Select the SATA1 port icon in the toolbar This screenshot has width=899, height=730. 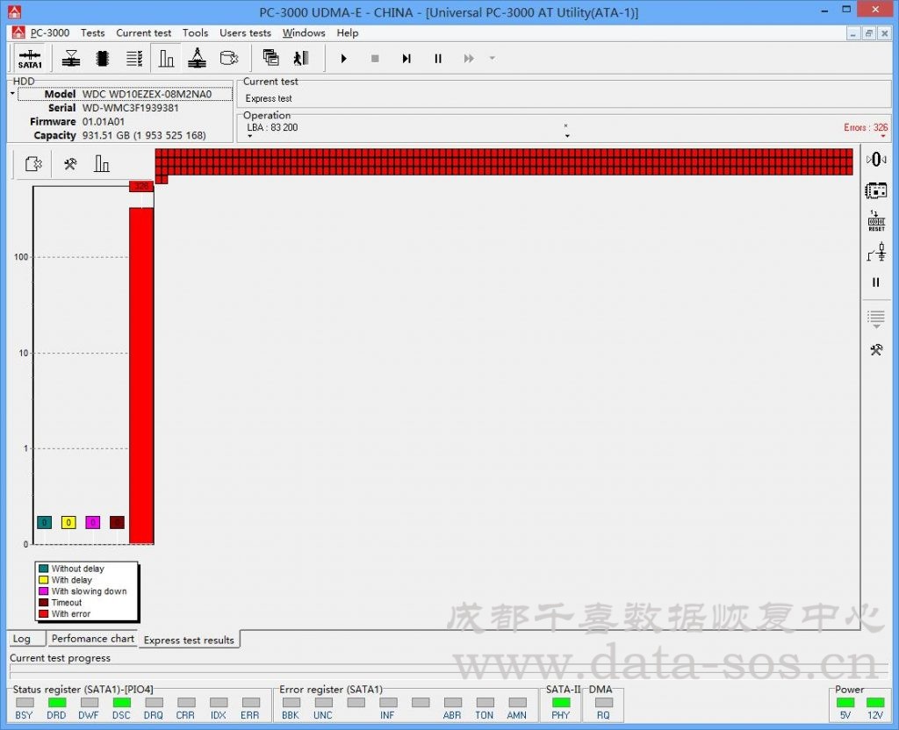pyautogui.click(x=30, y=58)
